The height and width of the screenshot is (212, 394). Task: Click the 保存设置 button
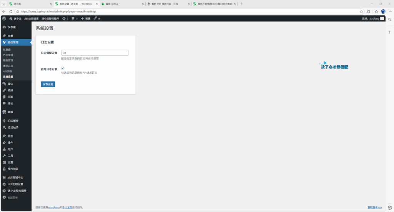[x=48, y=84]
